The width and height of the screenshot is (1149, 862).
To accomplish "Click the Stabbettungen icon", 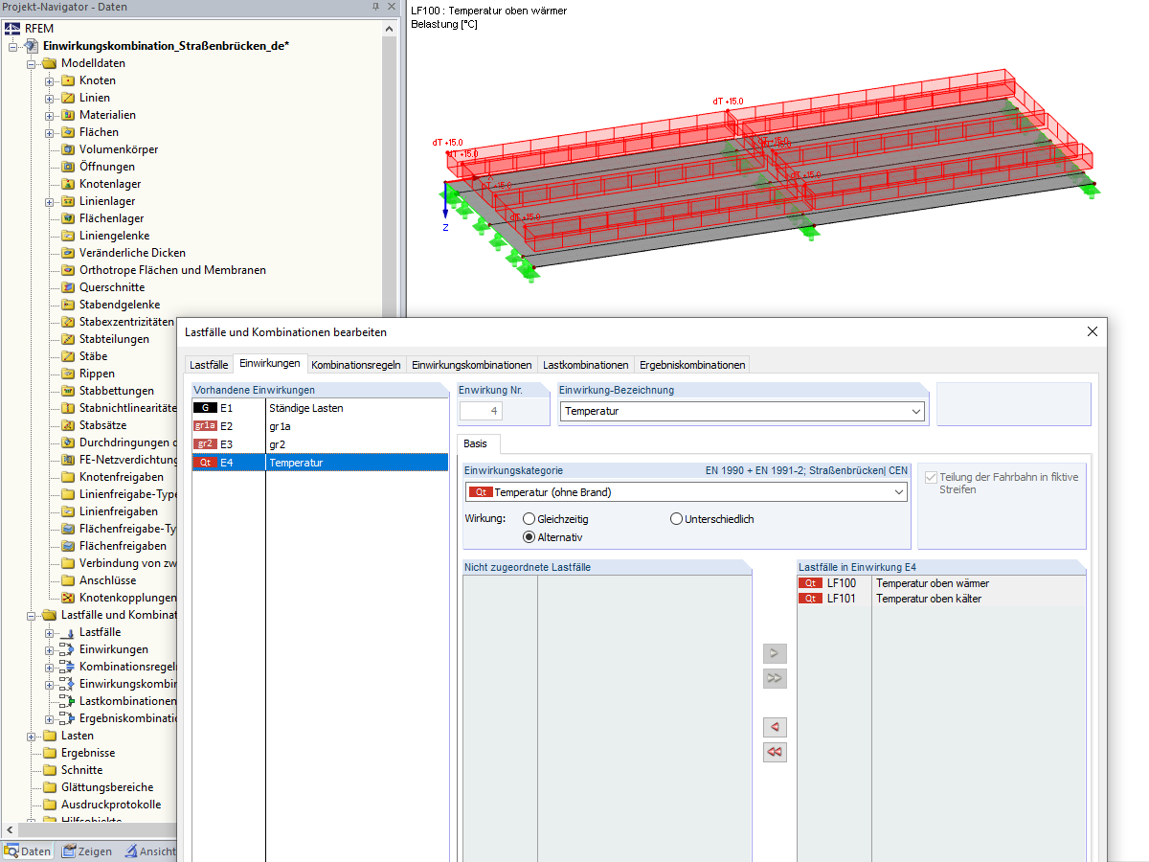I will tap(68, 391).
